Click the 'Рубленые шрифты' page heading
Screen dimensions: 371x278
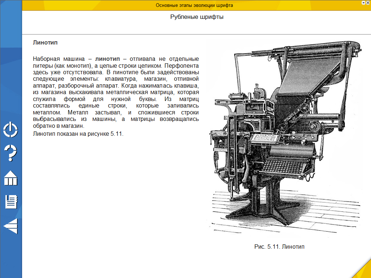(x=197, y=17)
